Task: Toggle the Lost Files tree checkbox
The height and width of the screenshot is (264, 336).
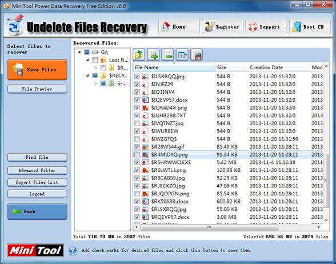Action: coord(95,60)
